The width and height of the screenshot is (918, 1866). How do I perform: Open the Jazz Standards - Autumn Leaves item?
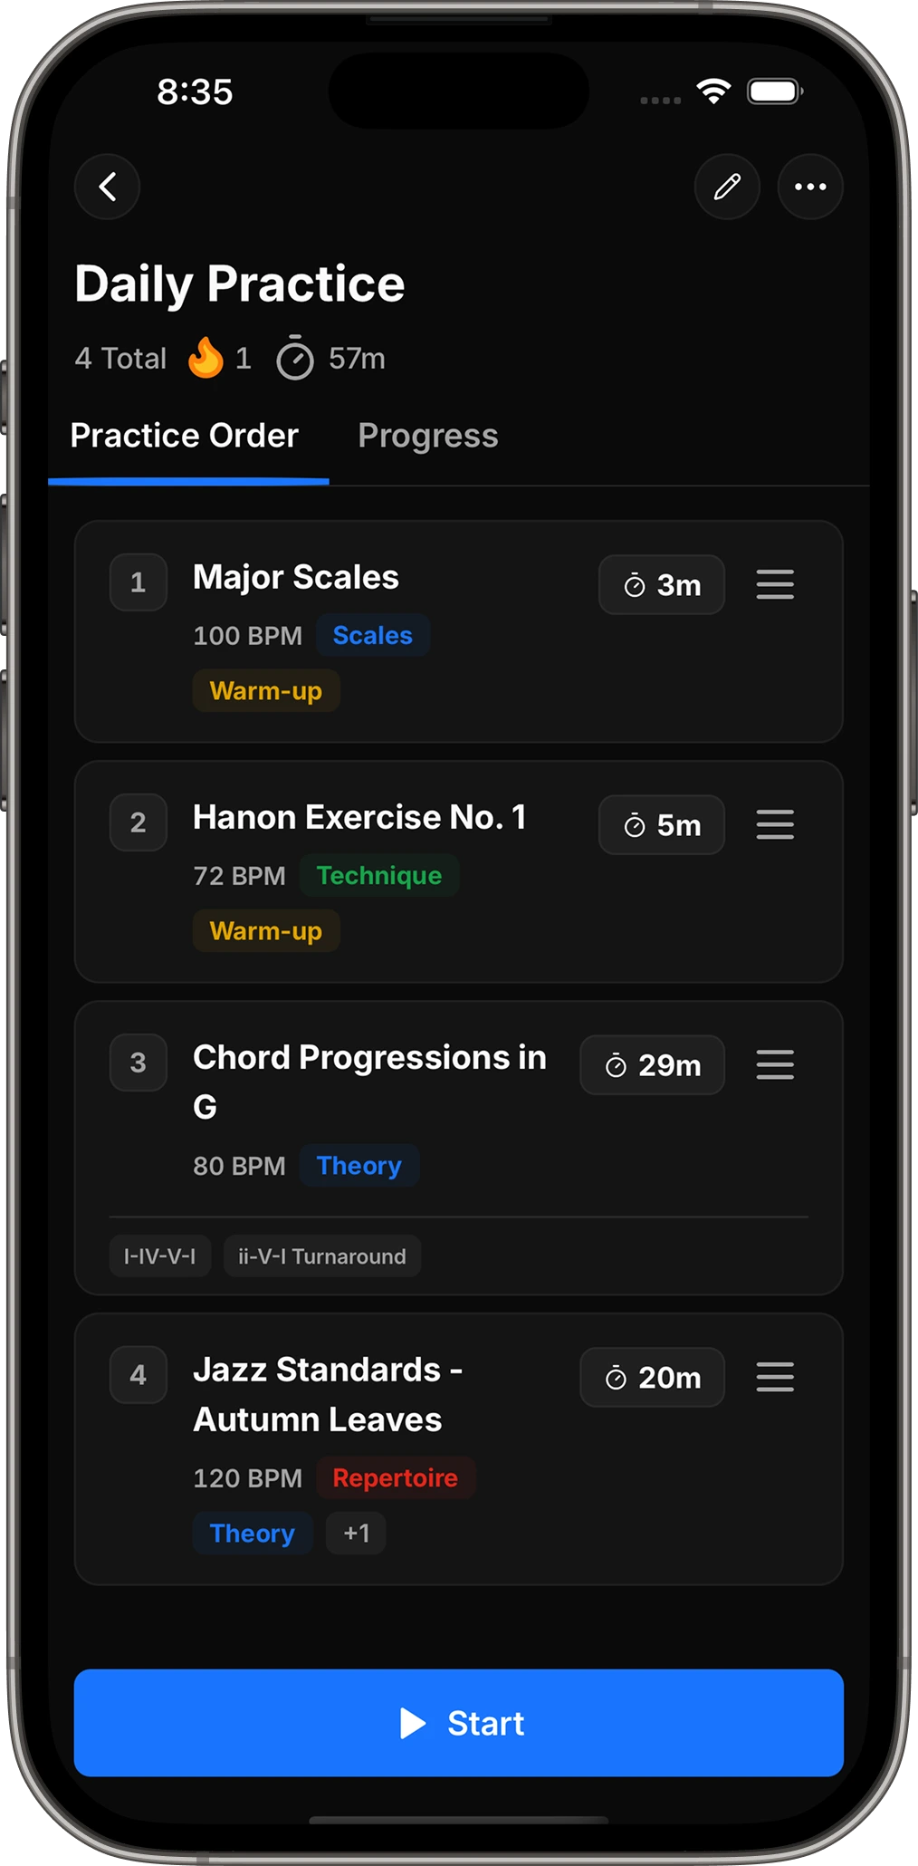(459, 1449)
